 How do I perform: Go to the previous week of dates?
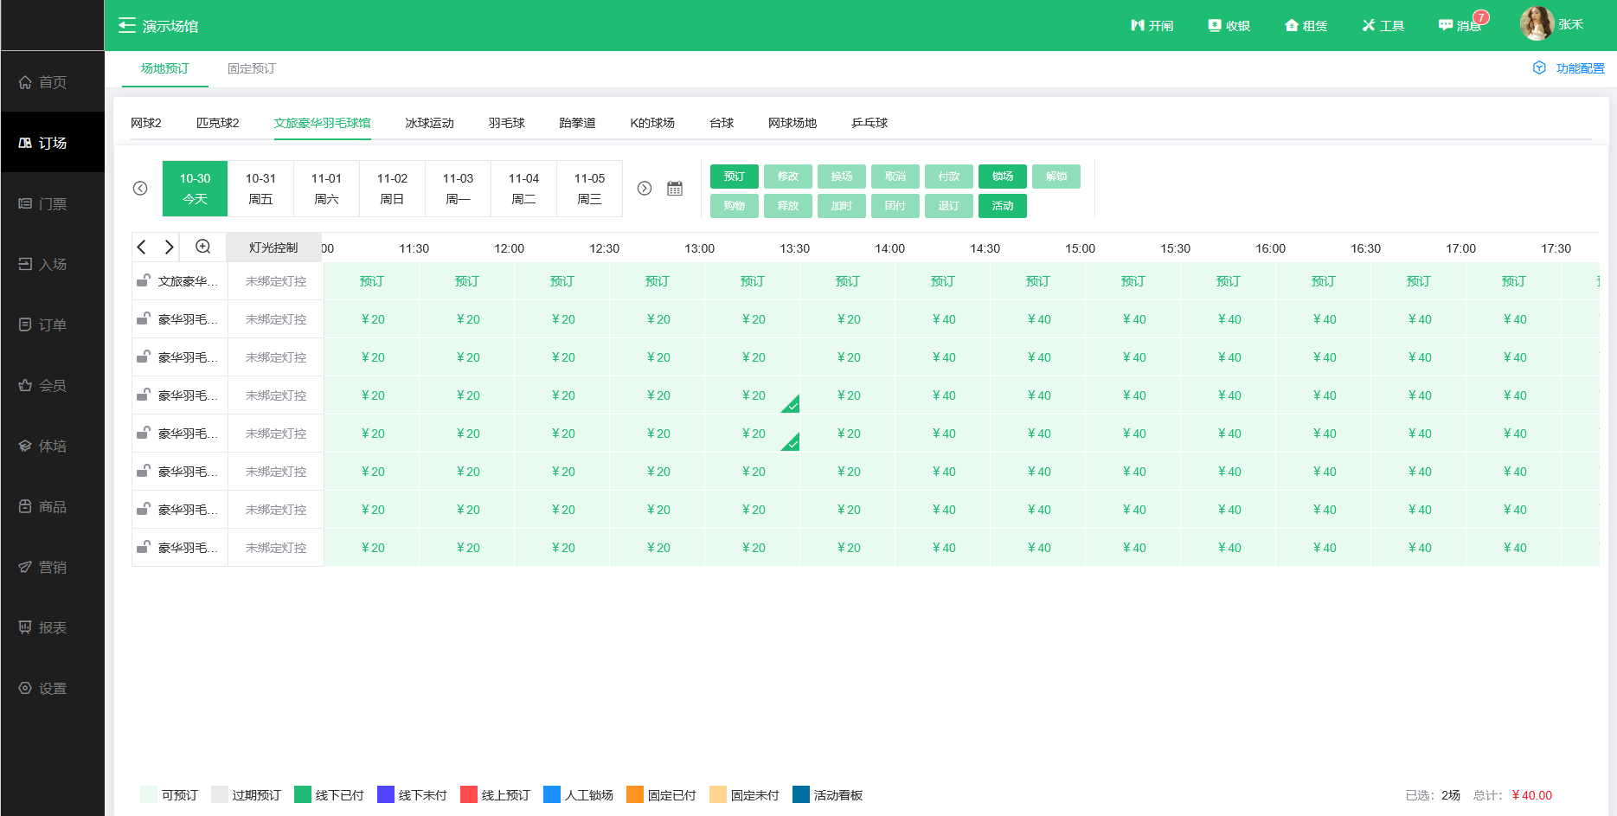point(140,189)
